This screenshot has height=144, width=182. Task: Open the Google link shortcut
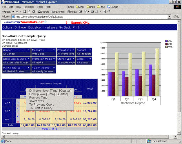point(113,7)
